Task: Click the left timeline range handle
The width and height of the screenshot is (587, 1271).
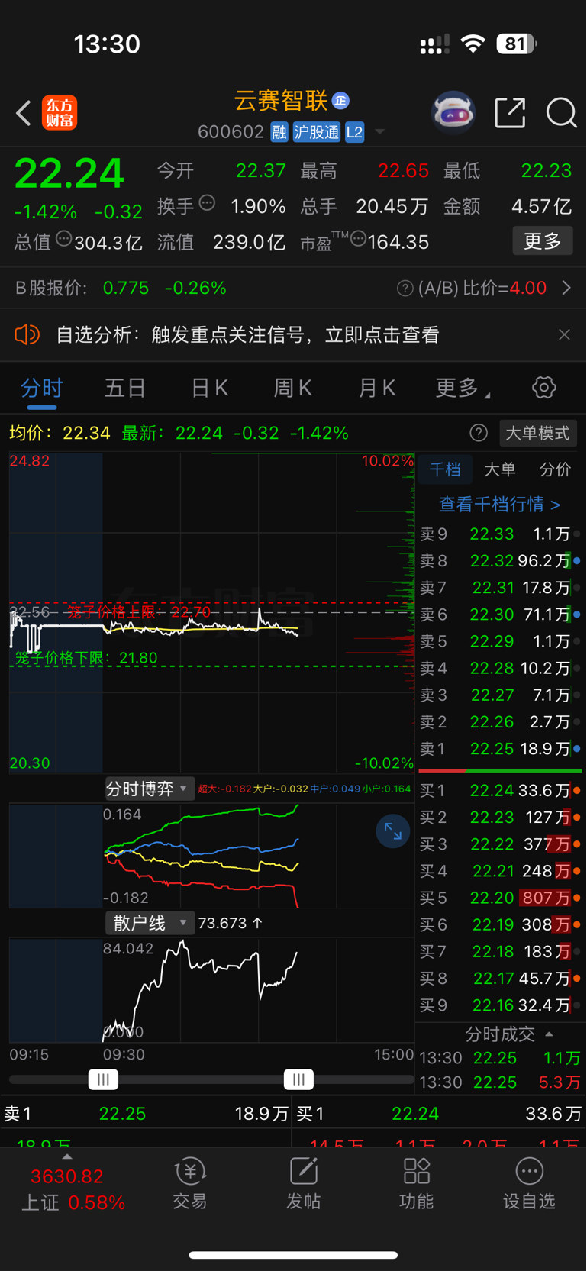Action: click(x=103, y=1079)
